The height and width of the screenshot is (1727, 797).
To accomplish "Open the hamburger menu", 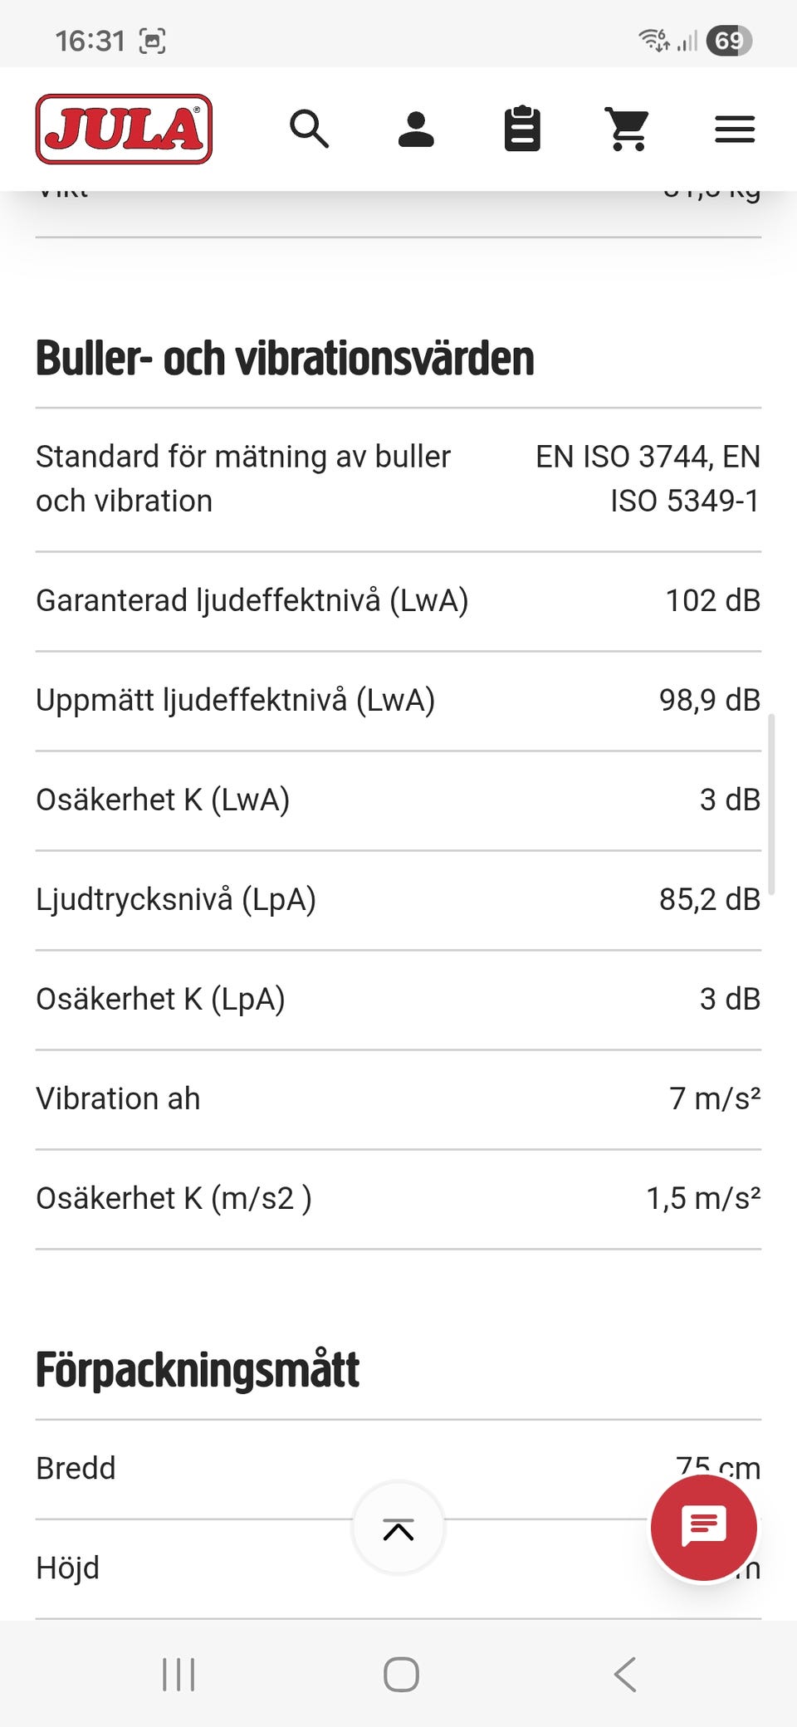I will [x=735, y=130].
